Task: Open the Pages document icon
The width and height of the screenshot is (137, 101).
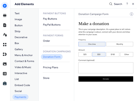Action: tap(5, 25)
